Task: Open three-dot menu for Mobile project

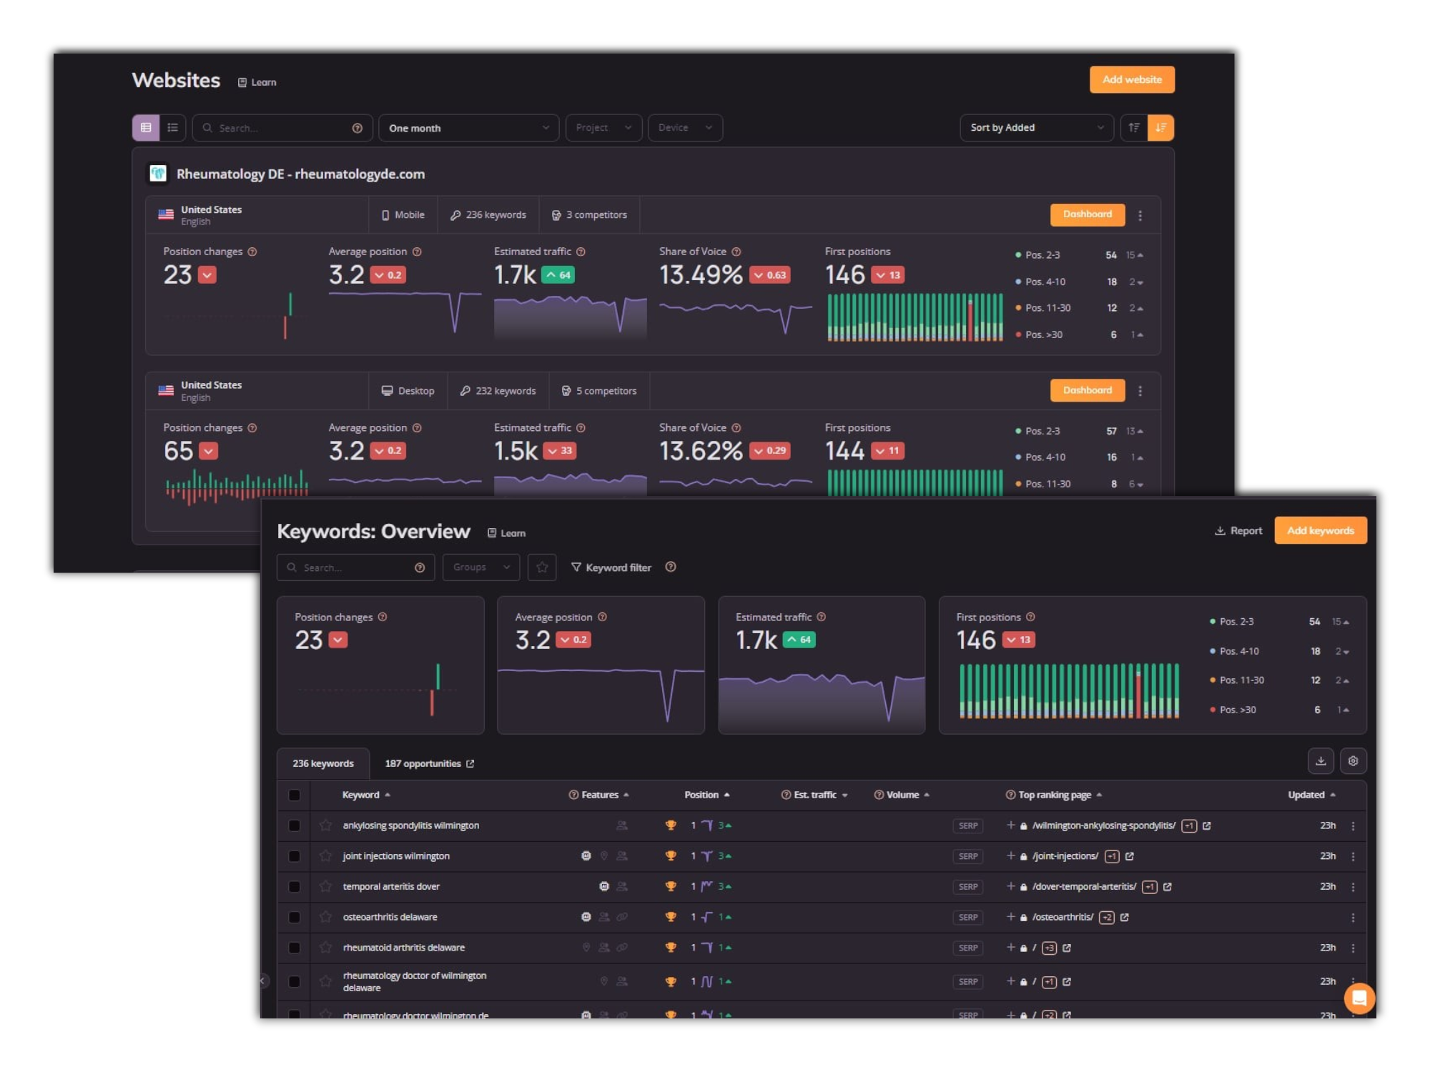Action: pos(1140,215)
